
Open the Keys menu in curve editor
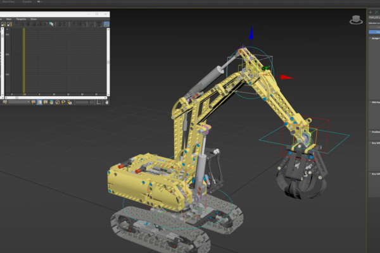[9, 19]
